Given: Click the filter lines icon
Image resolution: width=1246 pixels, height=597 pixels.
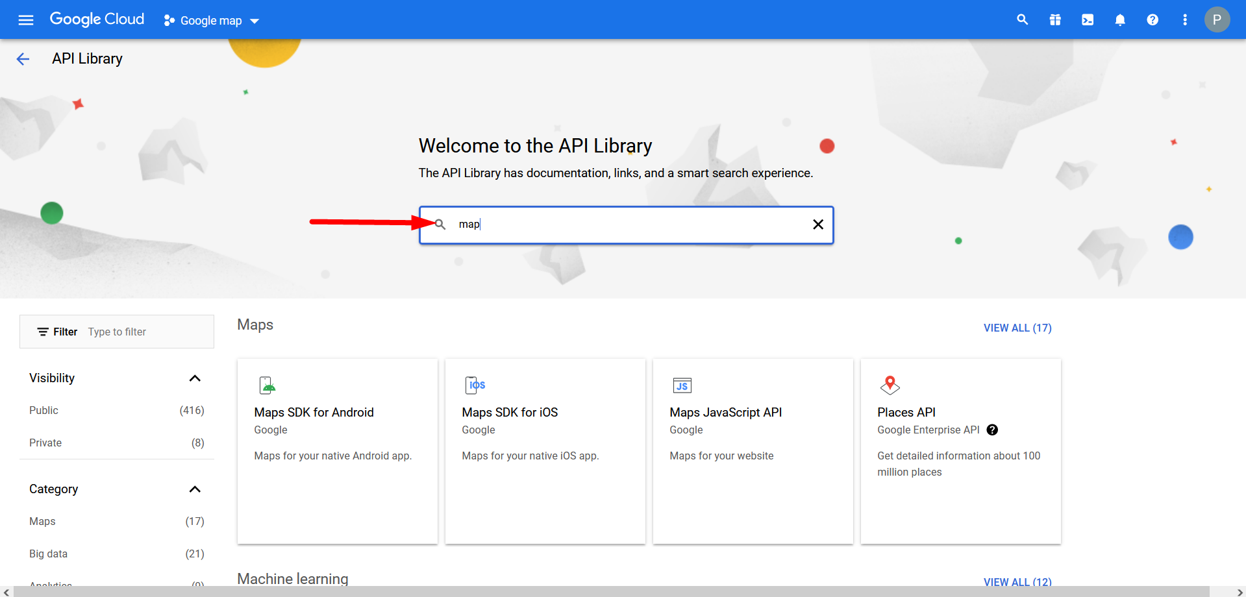Looking at the screenshot, I should pyautogui.click(x=43, y=332).
